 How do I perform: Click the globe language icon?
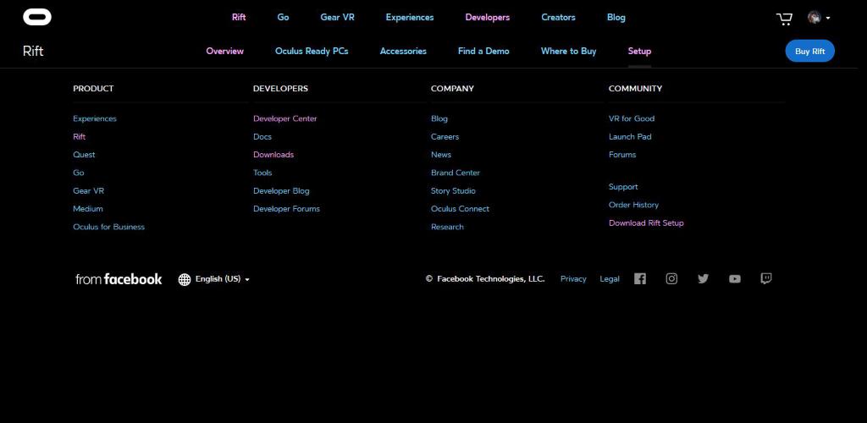click(184, 279)
